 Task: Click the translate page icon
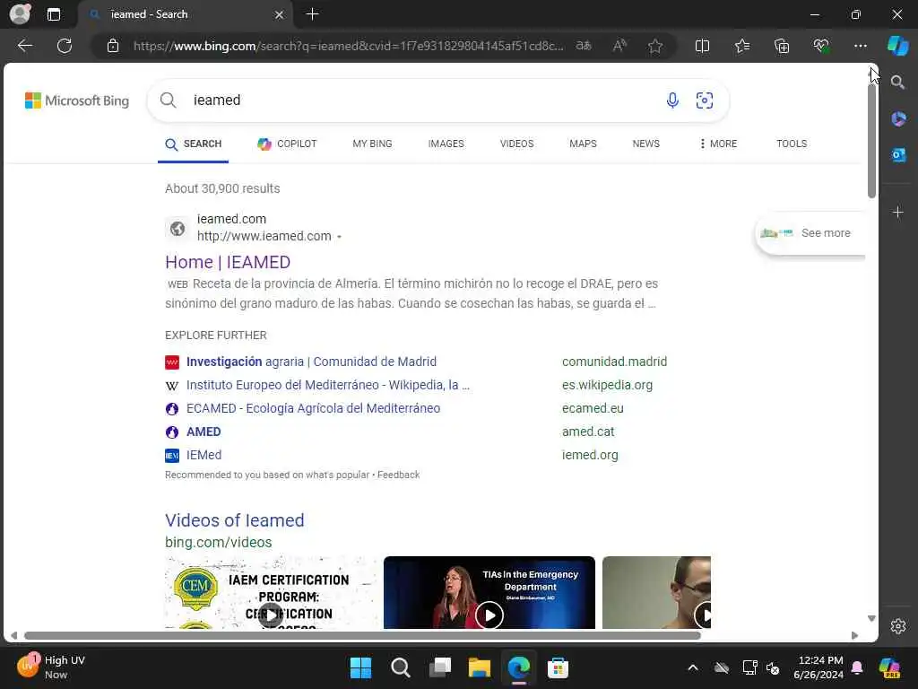coord(584,46)
